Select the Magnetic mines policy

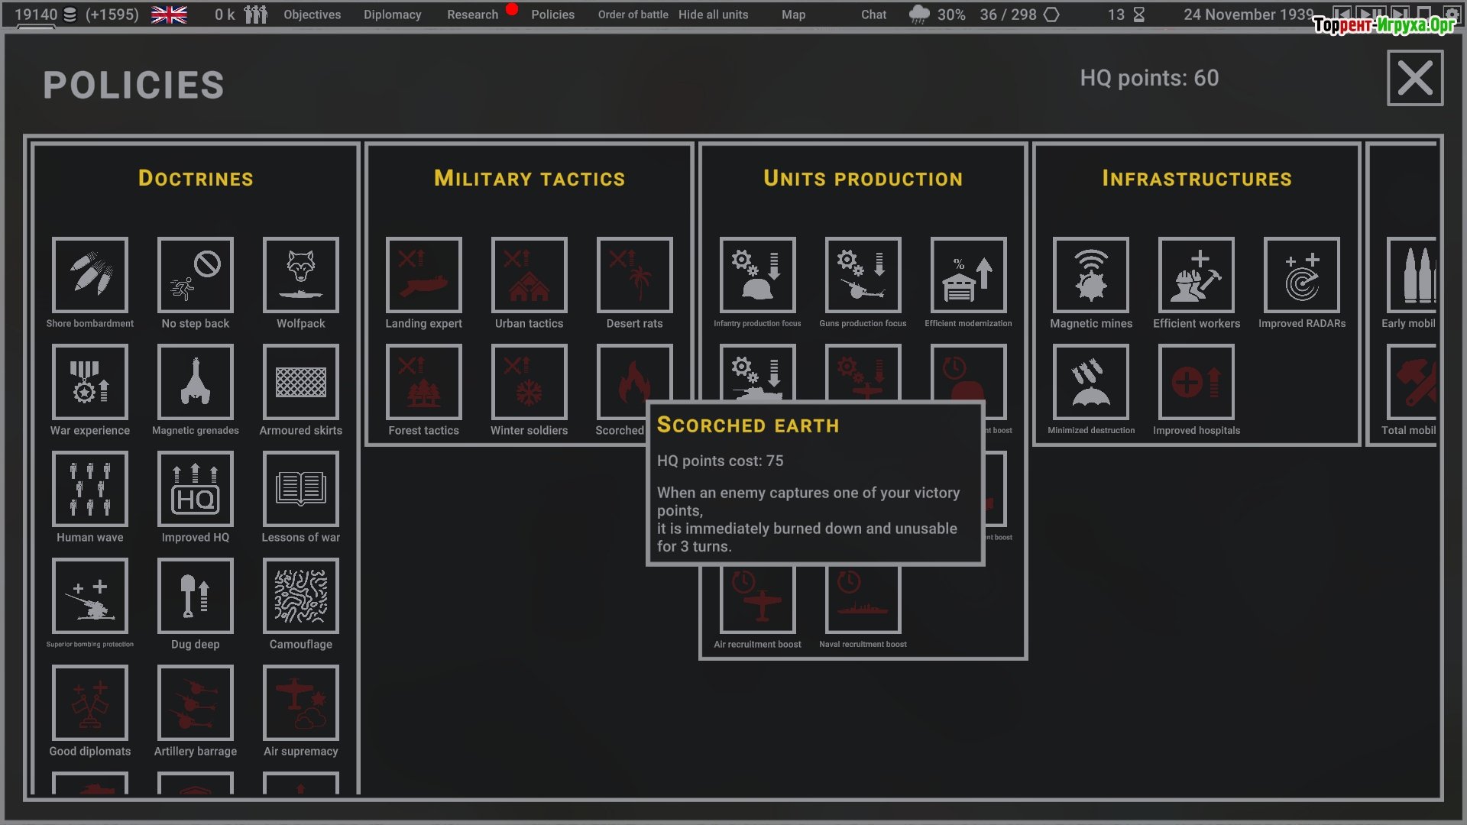(1091, 275)
